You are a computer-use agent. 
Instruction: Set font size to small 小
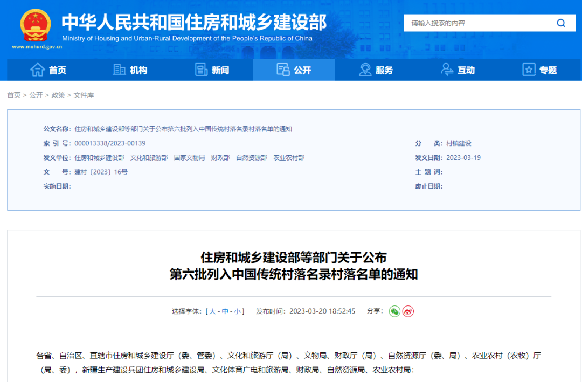(237, 311)
